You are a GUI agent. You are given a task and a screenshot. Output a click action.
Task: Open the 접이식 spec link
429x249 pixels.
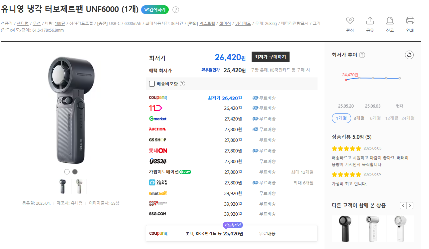[225, 23]
